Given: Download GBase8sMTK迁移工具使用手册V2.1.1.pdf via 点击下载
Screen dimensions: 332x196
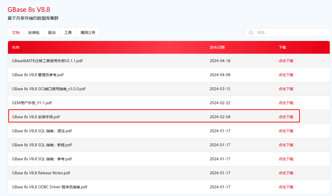Looking at the screenshot, I should [x=286, y=61].
